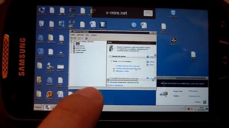Click the horizontal scrollbar in the Roles pane
Viewport: 229px width, 128px height.
pyautogui.click(x=123, y=80)
